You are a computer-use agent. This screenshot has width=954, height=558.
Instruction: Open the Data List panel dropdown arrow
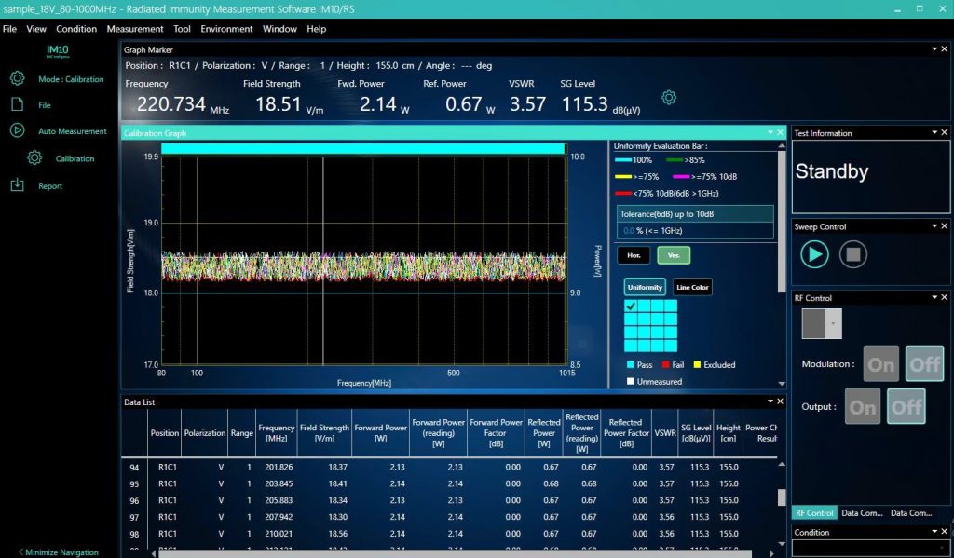click(x=769, y=401)
